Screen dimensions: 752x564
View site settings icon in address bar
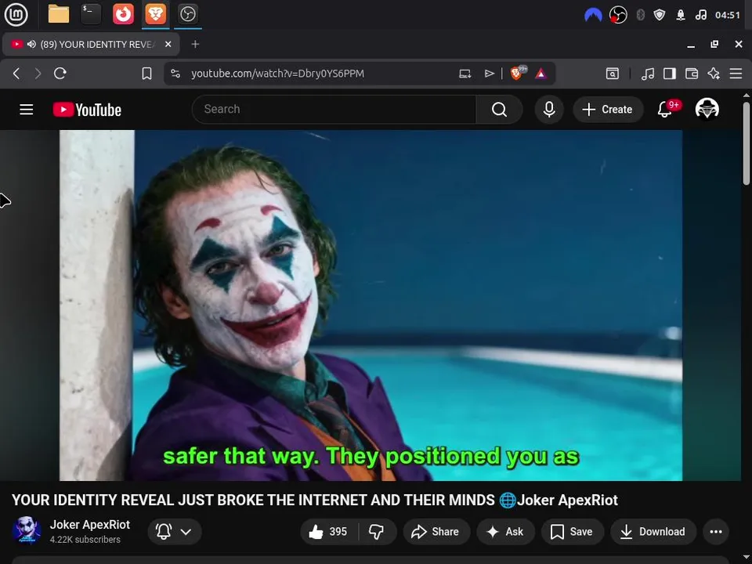tap(175, 74)
